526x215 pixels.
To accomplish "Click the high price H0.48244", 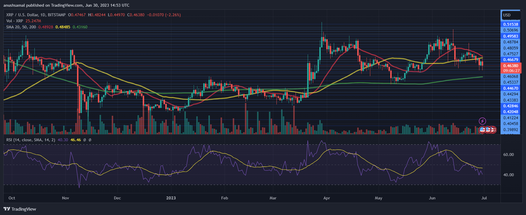I will 97,15.
